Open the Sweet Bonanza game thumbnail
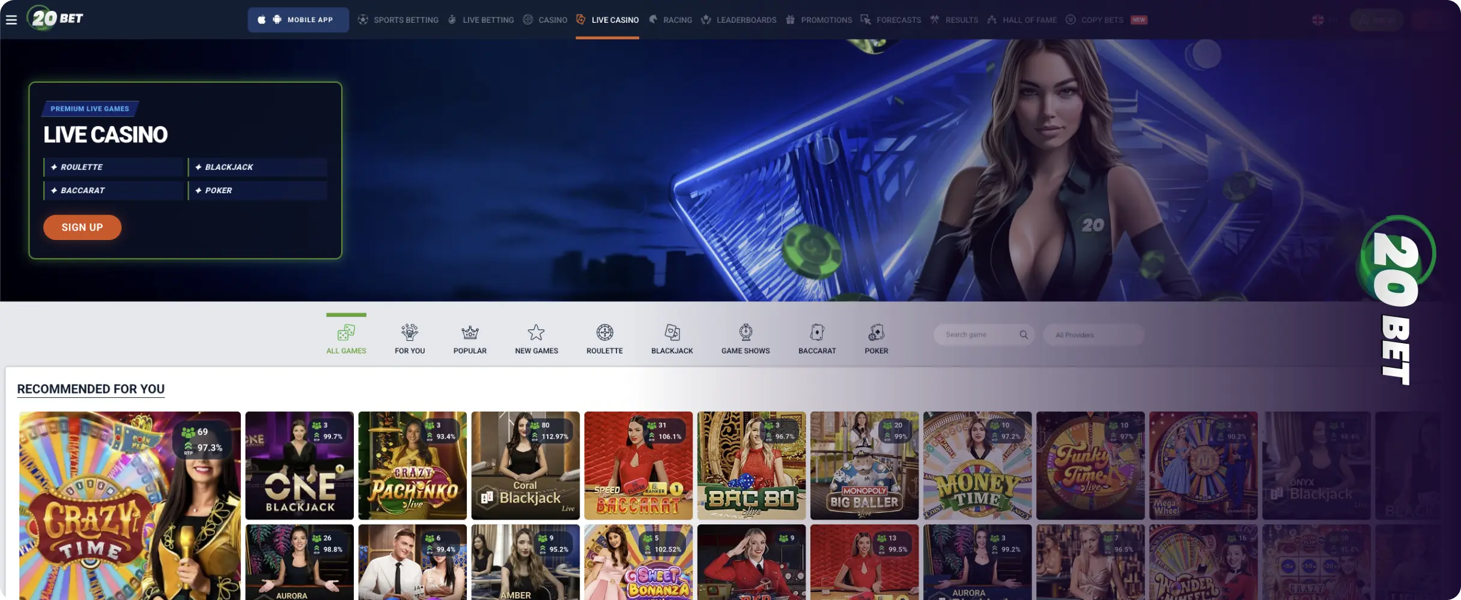Screen dimensions: 1461x600 click(x=639, y=562)
